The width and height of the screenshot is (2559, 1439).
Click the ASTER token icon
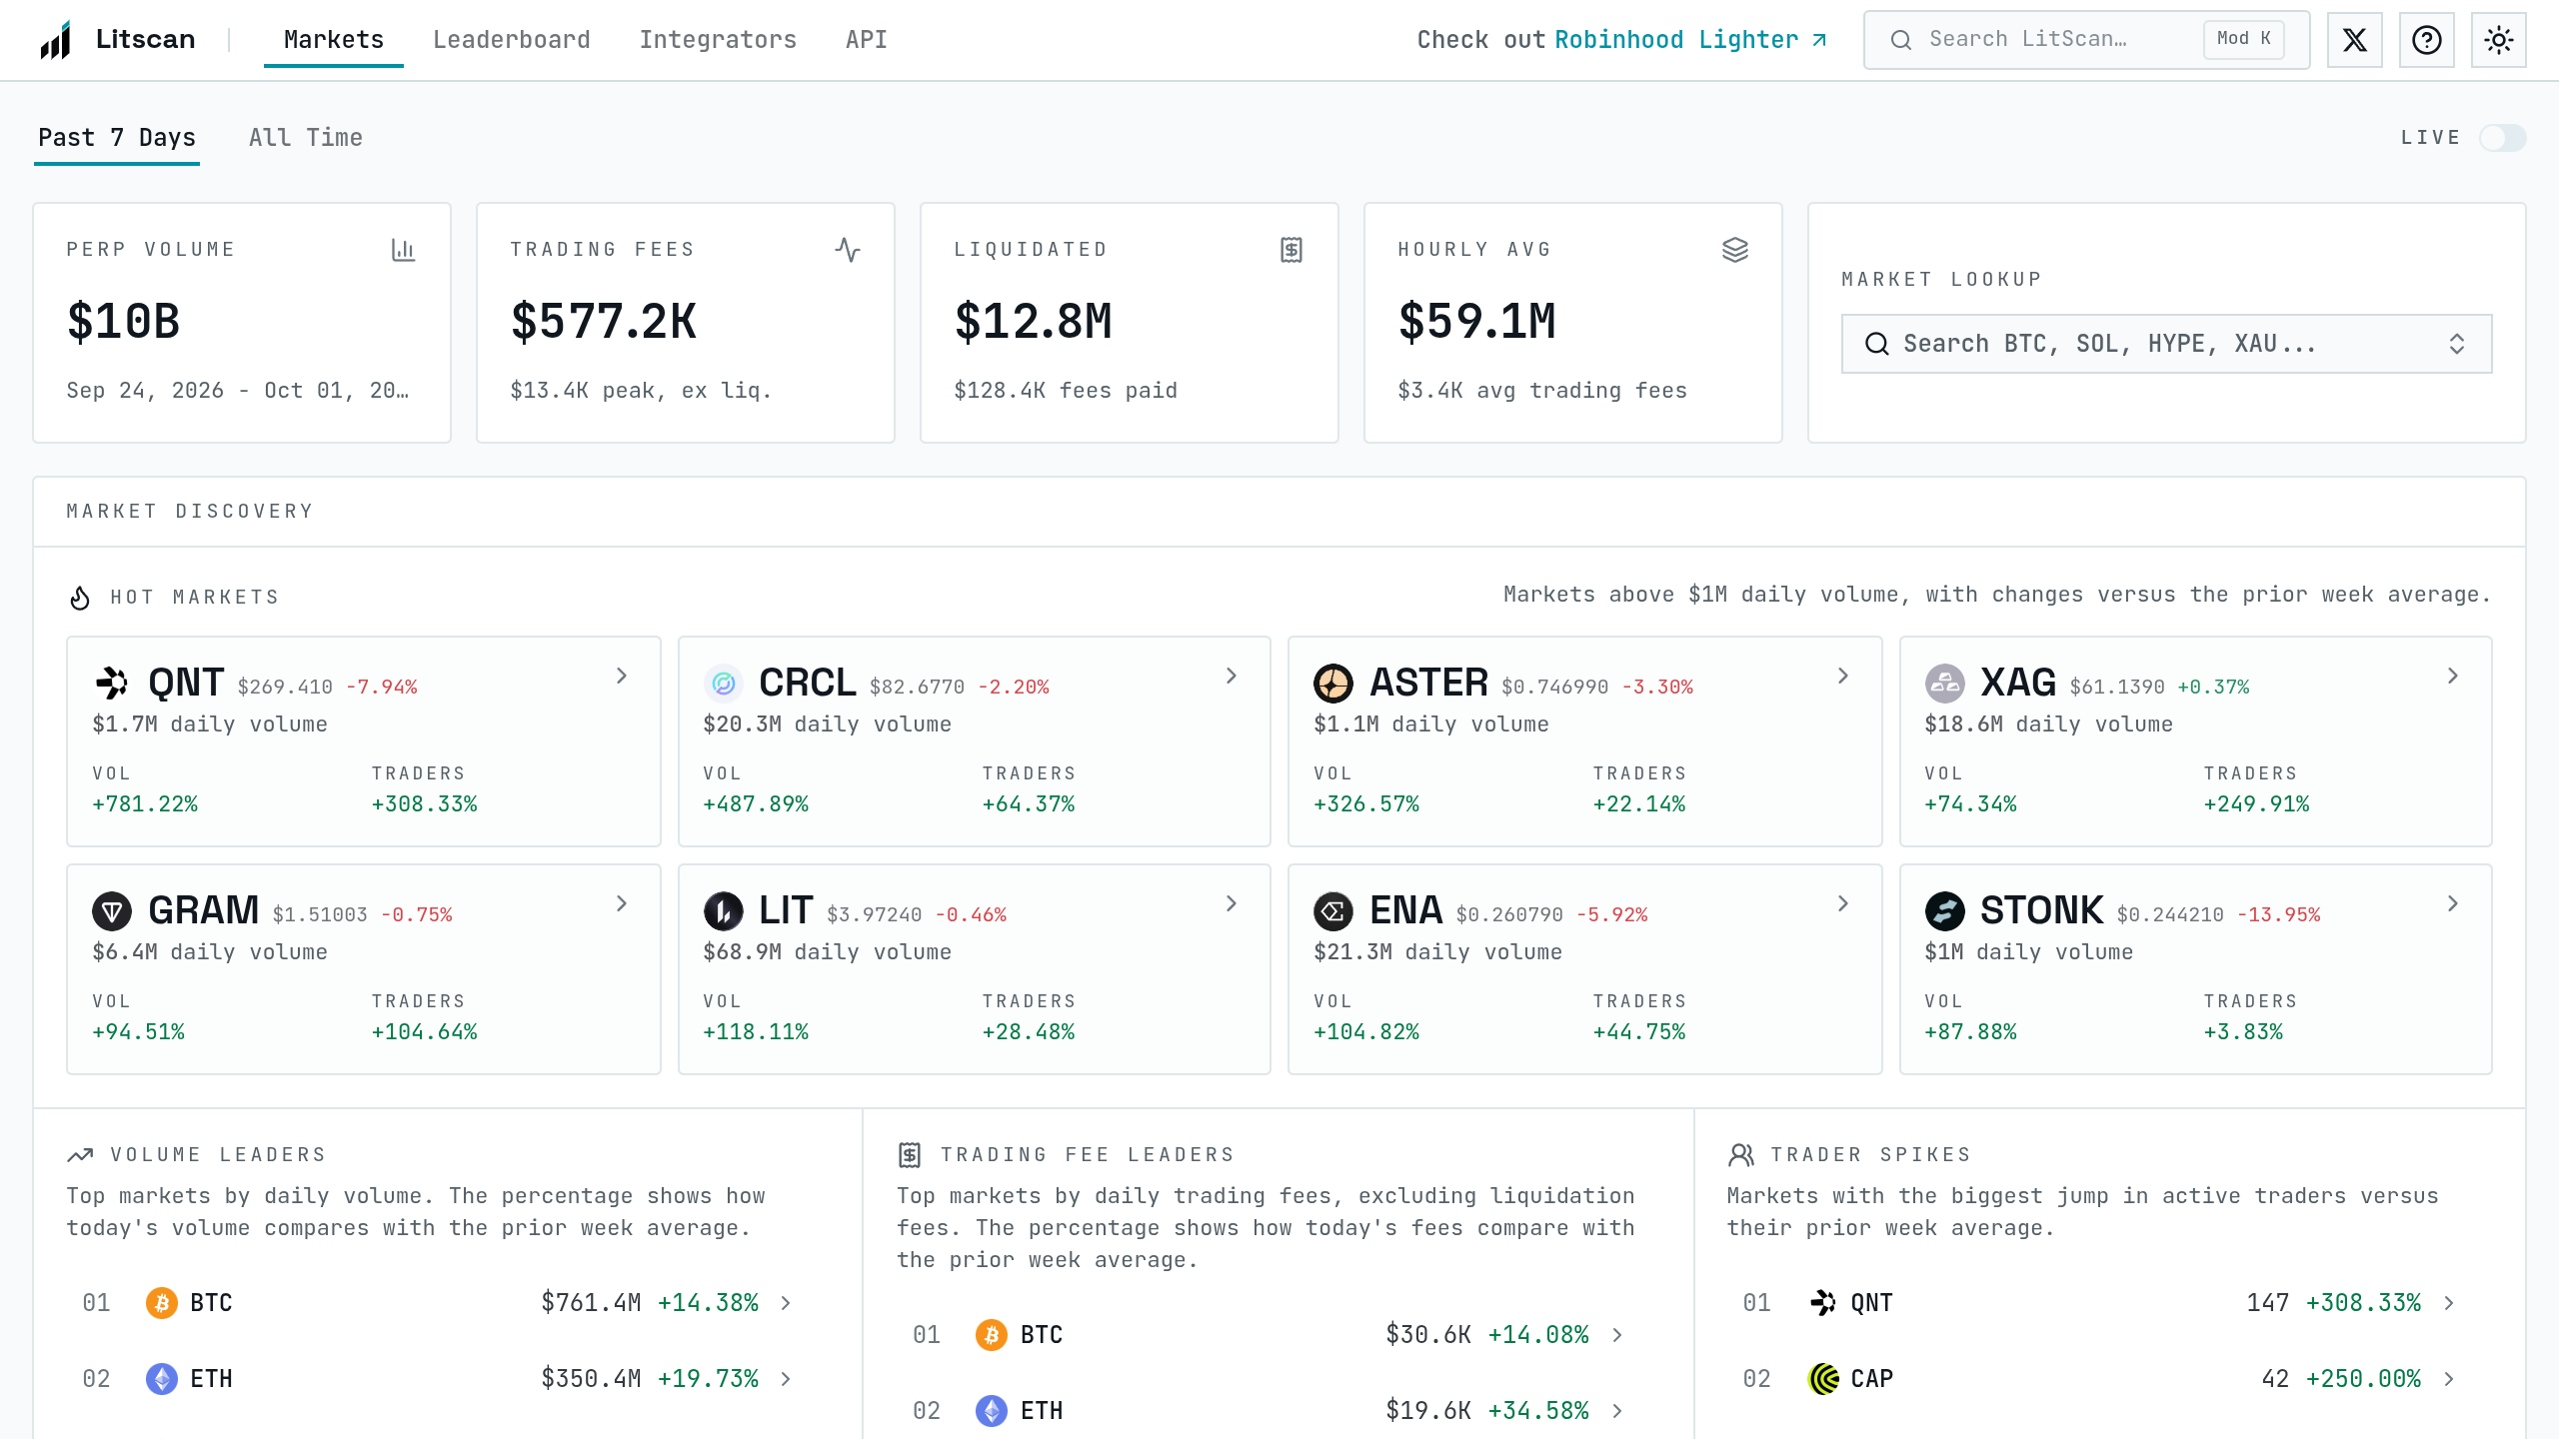click(1333, 684)
